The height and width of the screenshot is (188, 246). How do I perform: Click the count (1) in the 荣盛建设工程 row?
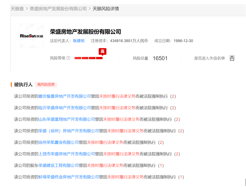pyautogui.click(x=161, y=165)
